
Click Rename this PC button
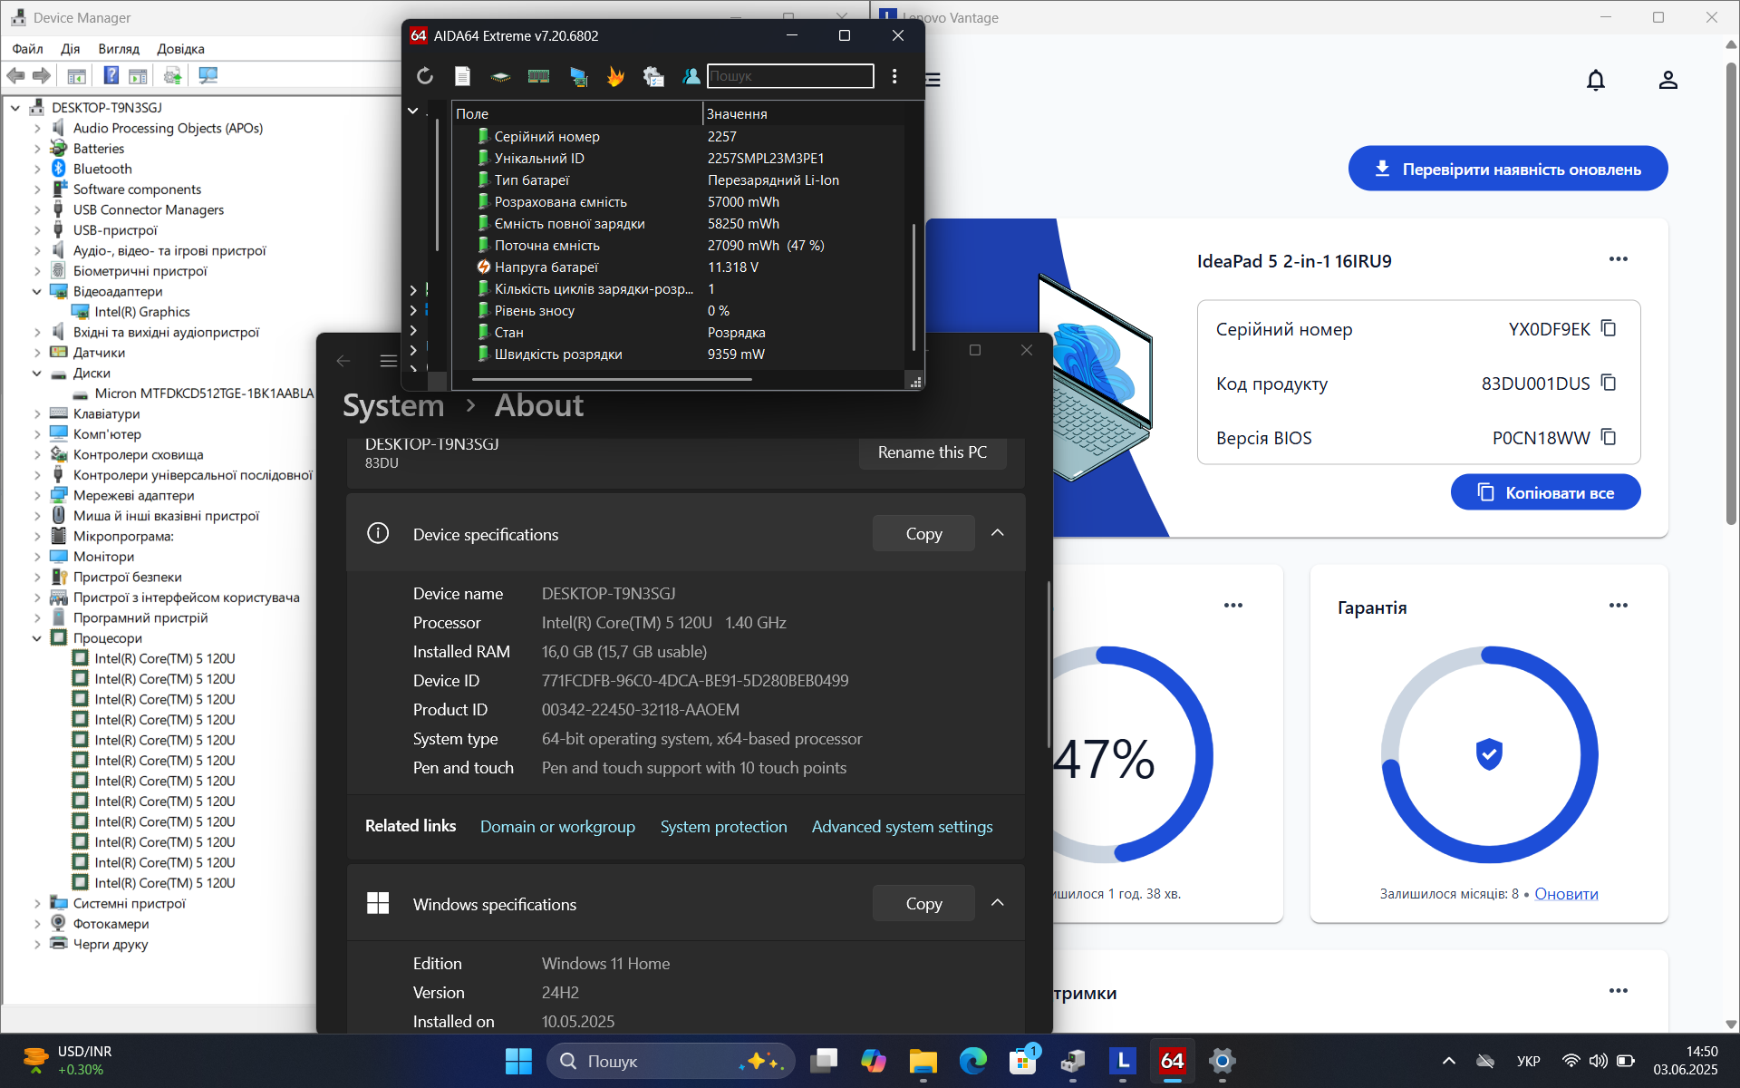point(933,452)
